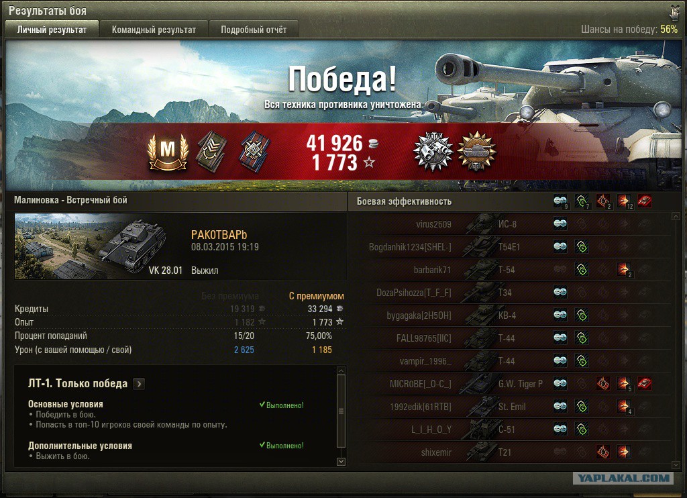Click the assist-damage icon in Bogdanhik1234 row
The image size is (687, 498).
582,247
